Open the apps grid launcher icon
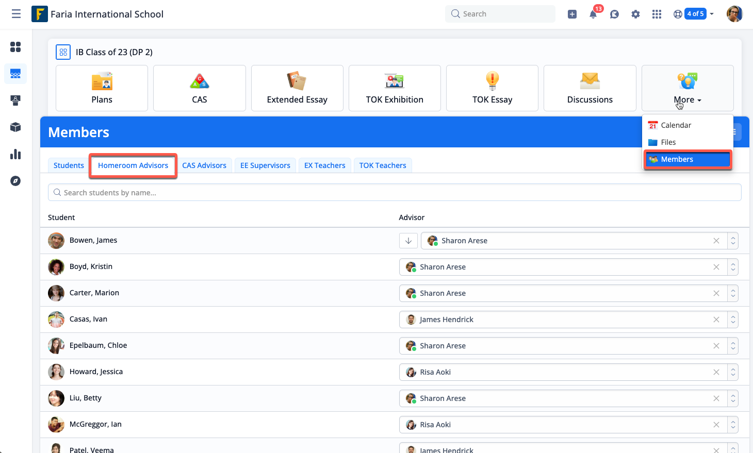Image resolution: width=753 pixels, height=453 pixels. point(657,14)
